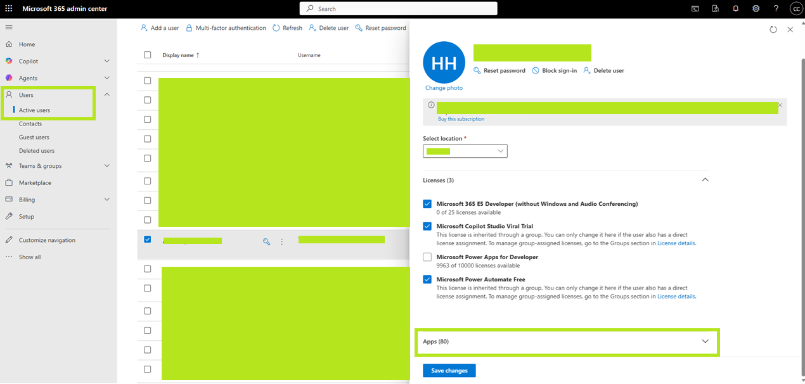This screenshot has height=384, width=805.
Task: Uncheck the selected user's row checkbox
Action: point(148,240)
